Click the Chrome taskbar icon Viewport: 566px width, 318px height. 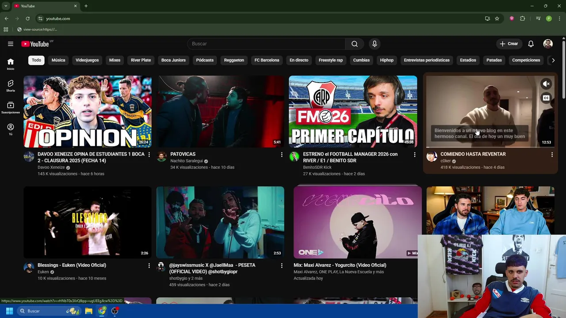coord(102,311)
